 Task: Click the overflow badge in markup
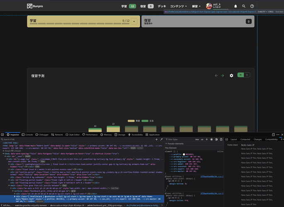[x=115, y=188]
